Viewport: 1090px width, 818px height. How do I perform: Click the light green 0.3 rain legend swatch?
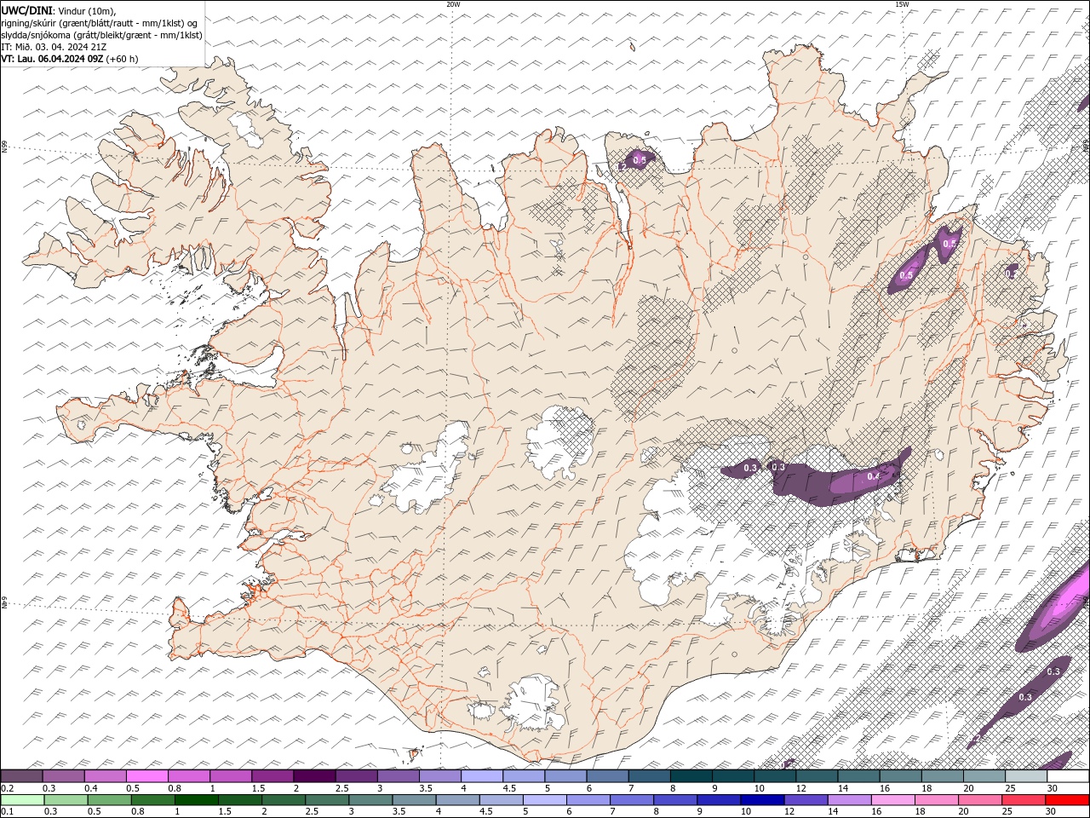[66, 800]
